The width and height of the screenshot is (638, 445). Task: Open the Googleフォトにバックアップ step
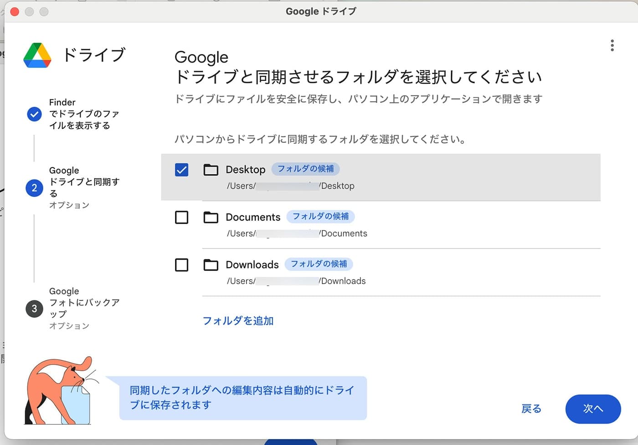[84, 308]
